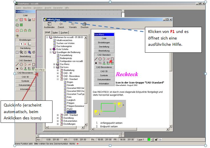
Task: Click the CAD Besonderes button in sidebar
Action: point(25,73)
